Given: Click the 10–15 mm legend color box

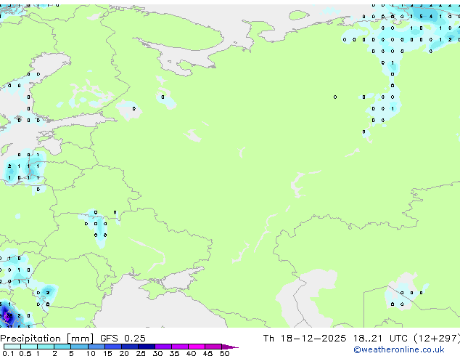Looking at the screenshot, I should 96,347.
